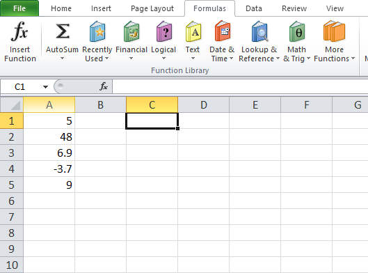Switch to the Home tab
This screenshot has height=273, width=368.
tap(61, 8)
